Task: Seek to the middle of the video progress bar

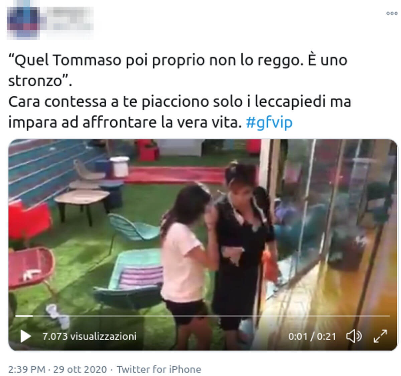Action: [203, 316]
